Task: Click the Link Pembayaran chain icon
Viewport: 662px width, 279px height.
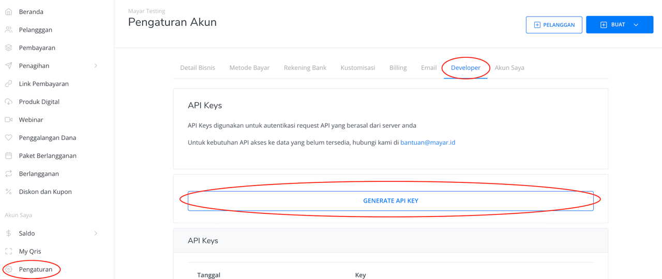Action: point(9,84)
